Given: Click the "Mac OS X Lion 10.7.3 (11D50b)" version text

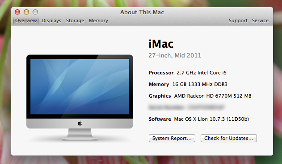Looking at the screenshot, I should 211,119.
